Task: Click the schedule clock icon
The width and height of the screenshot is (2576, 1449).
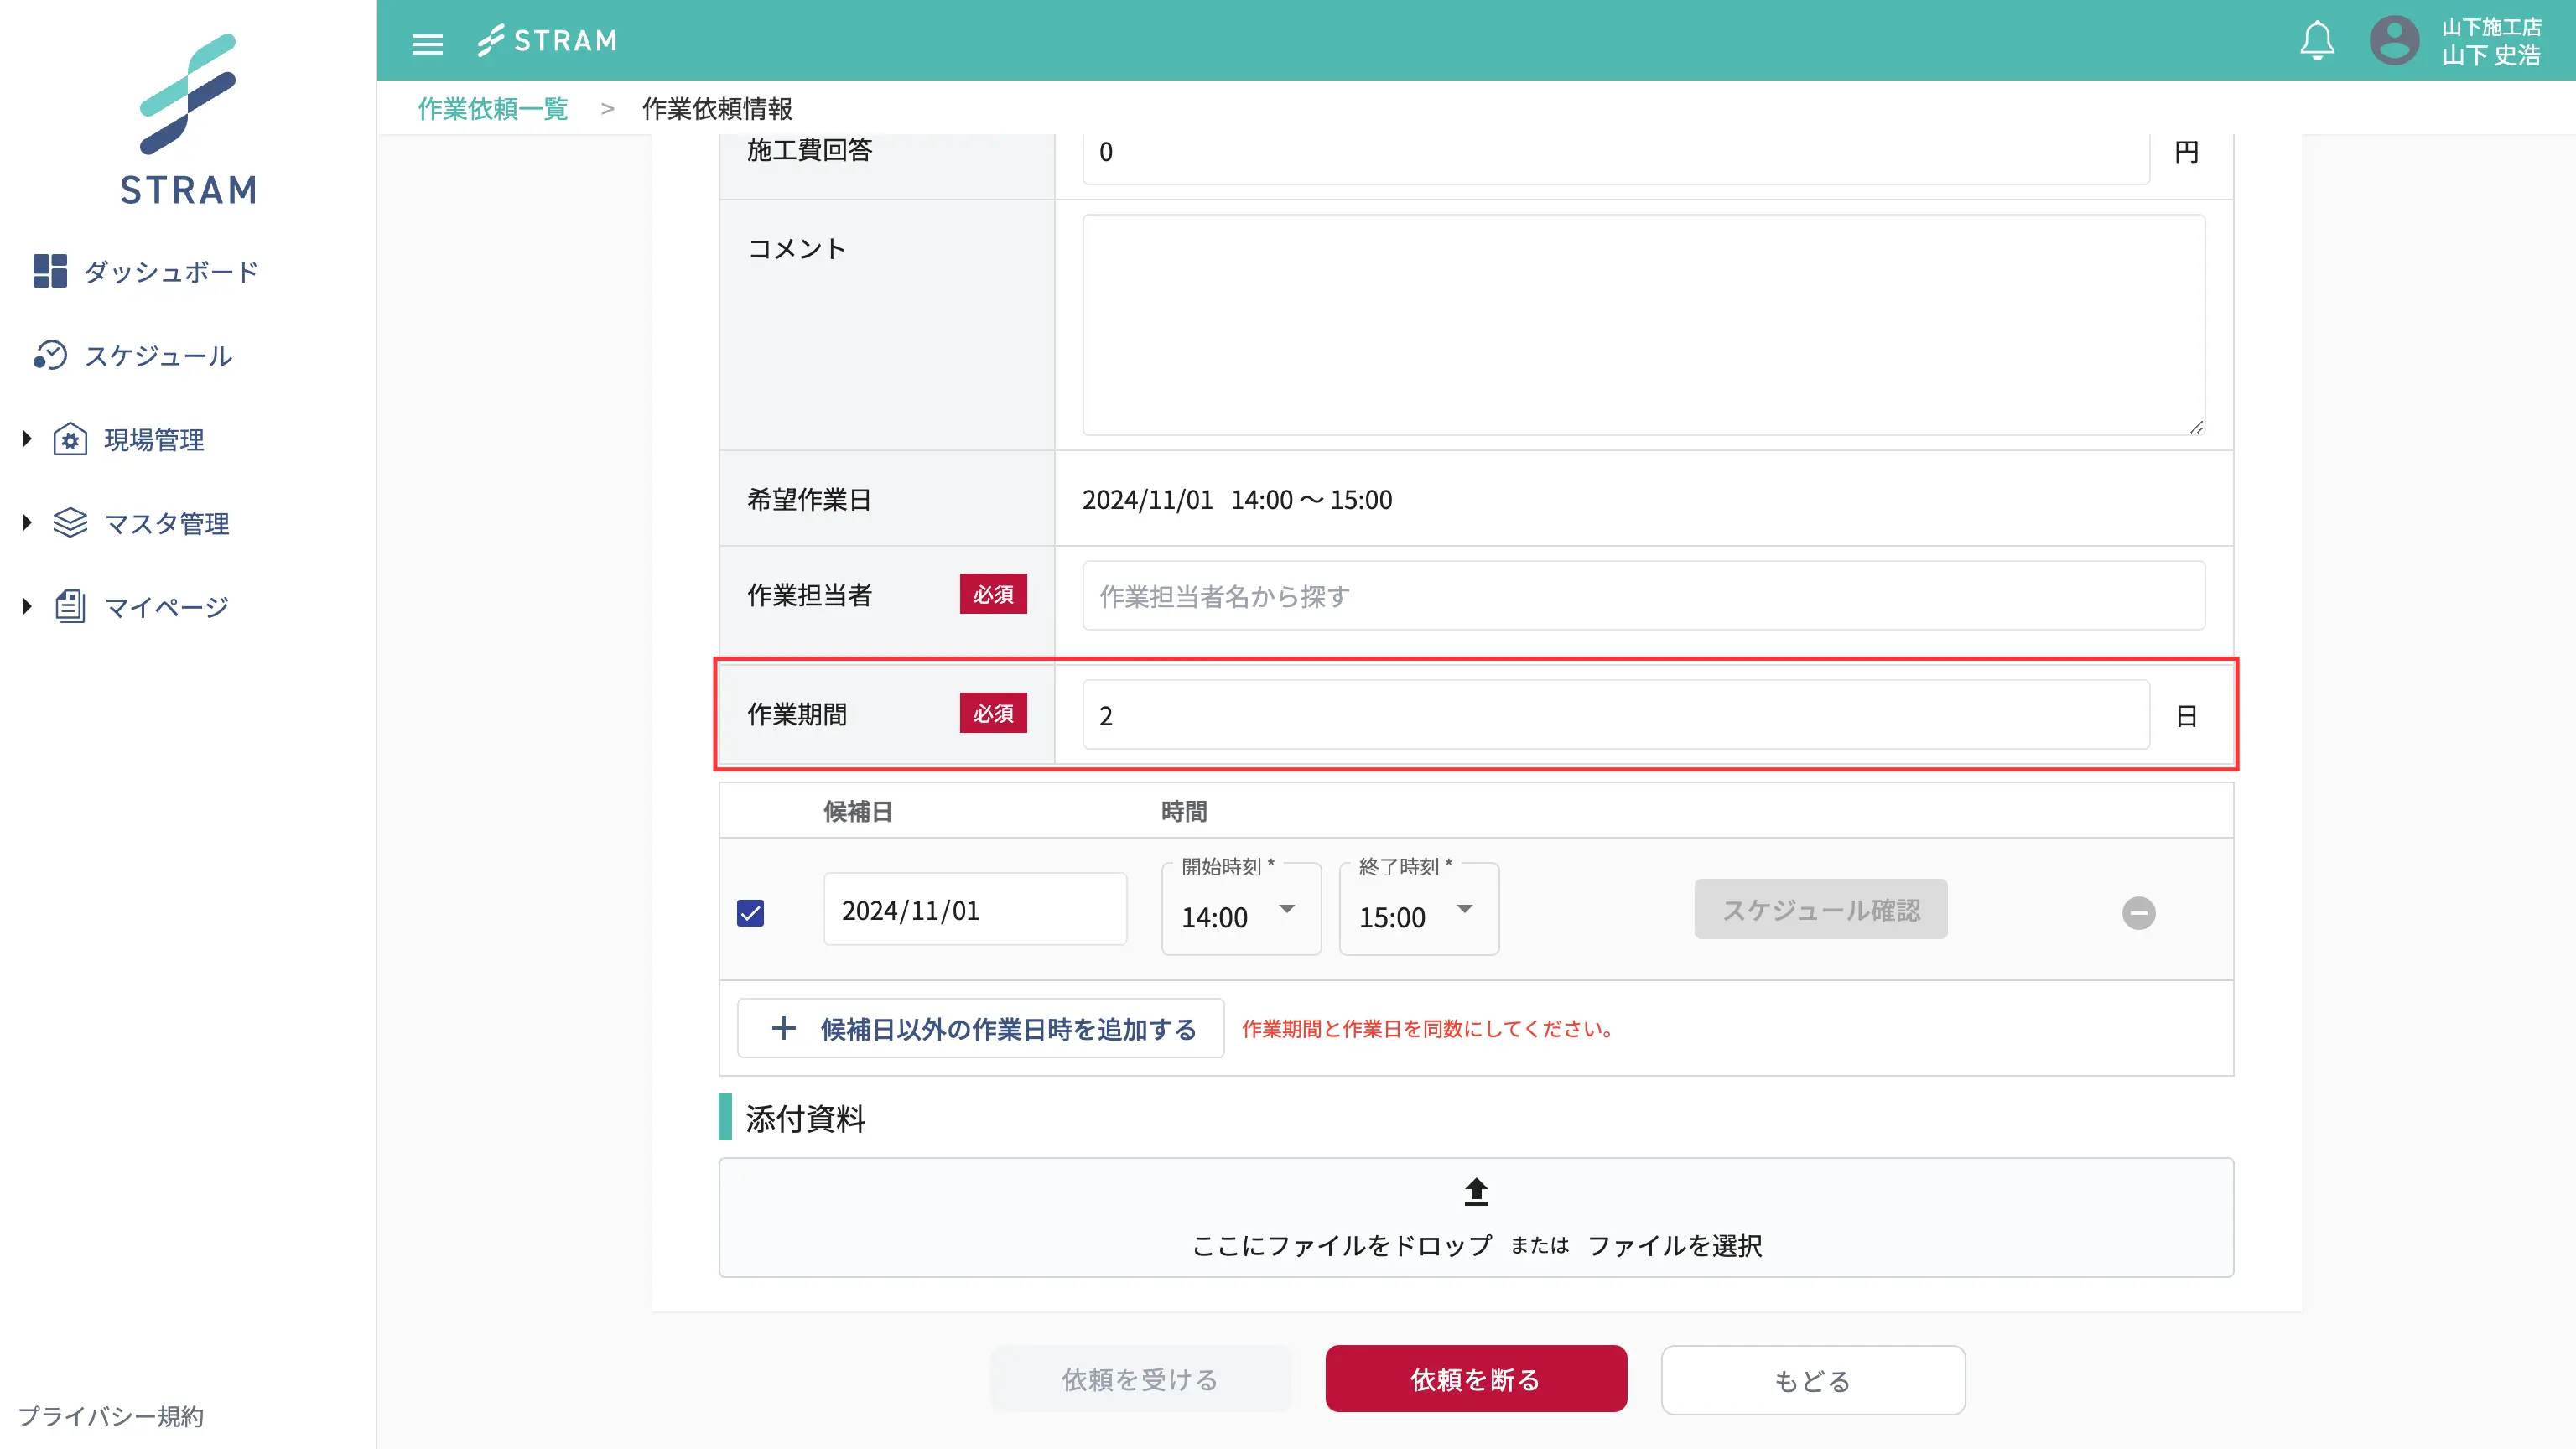Action: [x=50, y=355]
